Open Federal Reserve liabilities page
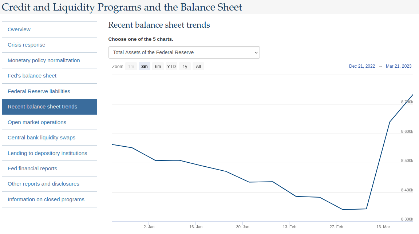The image size is (419, 234). click(x=50, y=91)
